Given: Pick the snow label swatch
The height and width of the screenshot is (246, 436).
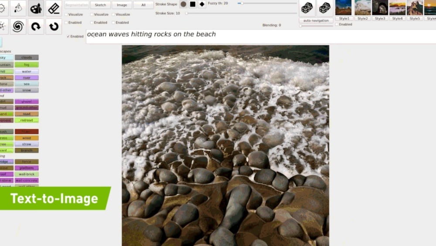Looking at the screenshot, I should click(27, 90).
